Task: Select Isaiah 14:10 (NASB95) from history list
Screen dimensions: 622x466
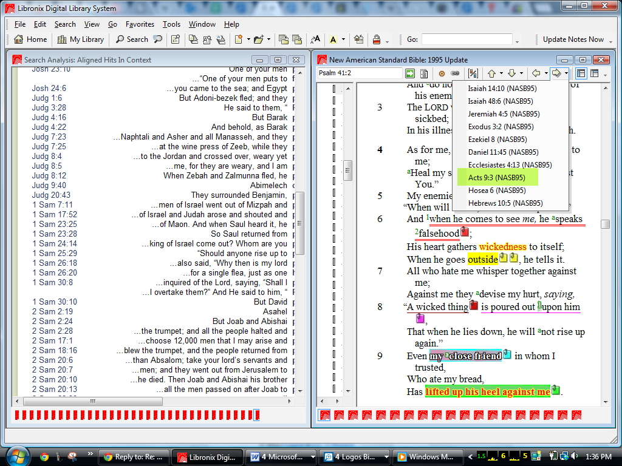Action: point(502,89)
